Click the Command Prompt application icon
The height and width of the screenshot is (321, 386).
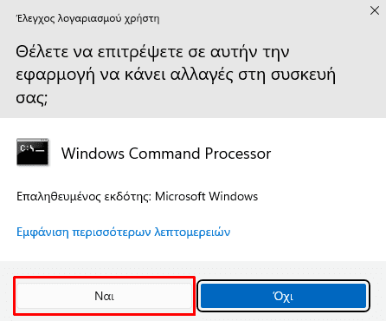click(32, 152)
